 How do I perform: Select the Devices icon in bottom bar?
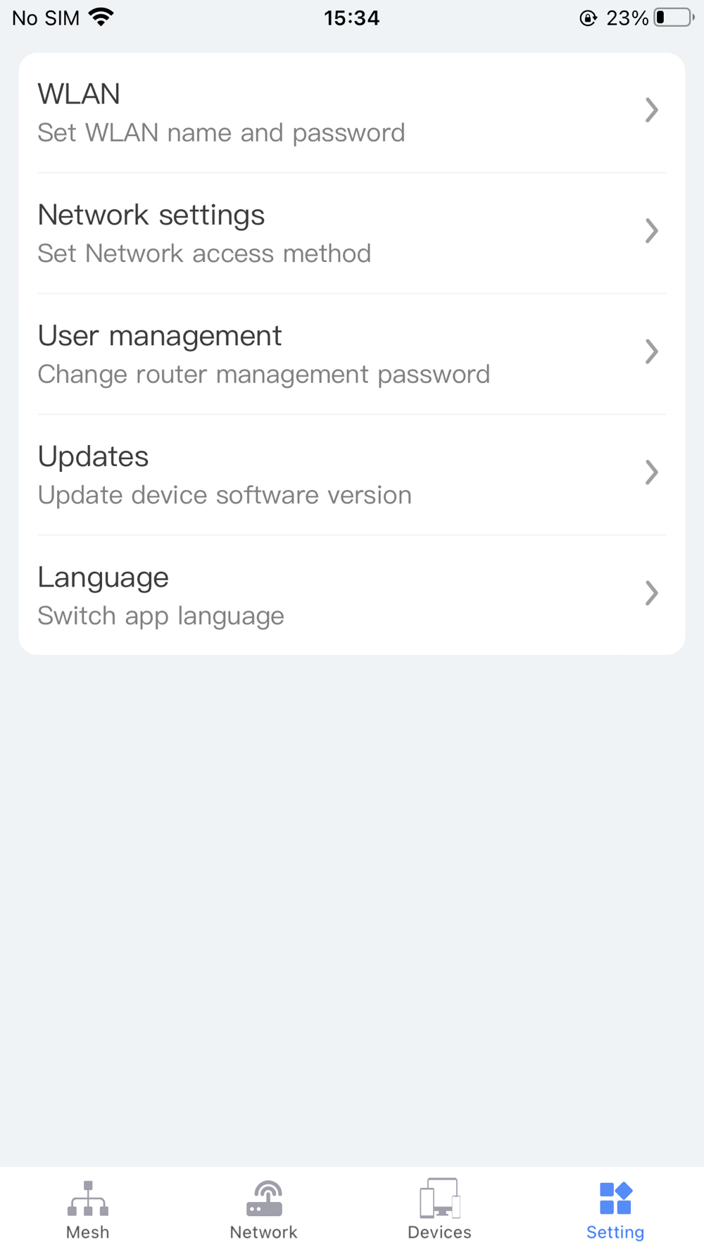coord(439,1198)
